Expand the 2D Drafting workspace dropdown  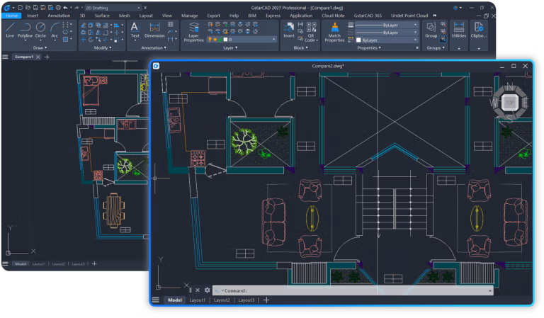coord(138,8)
